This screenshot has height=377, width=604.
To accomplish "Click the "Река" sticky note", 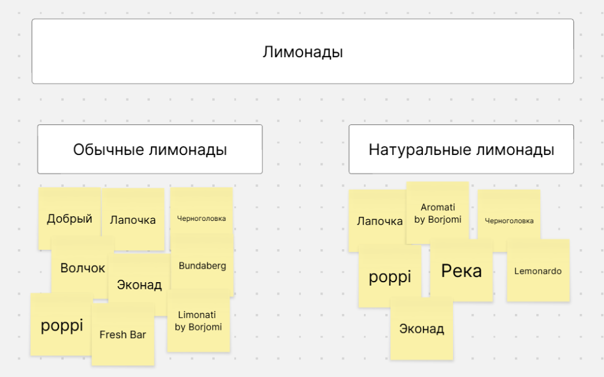I will [461, 271].
